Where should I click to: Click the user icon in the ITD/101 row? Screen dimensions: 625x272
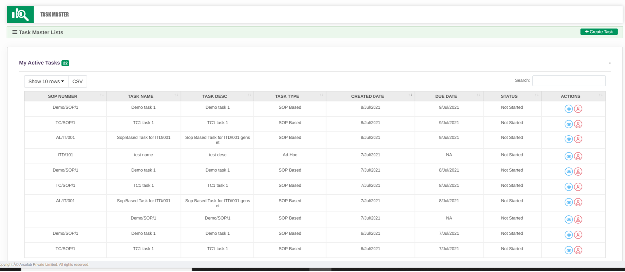pyautogui.click(x=578, y=156)
